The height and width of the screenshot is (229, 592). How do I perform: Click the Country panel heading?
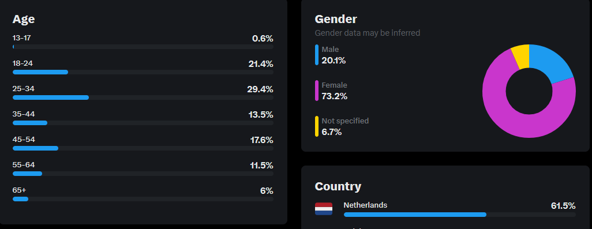338,186
